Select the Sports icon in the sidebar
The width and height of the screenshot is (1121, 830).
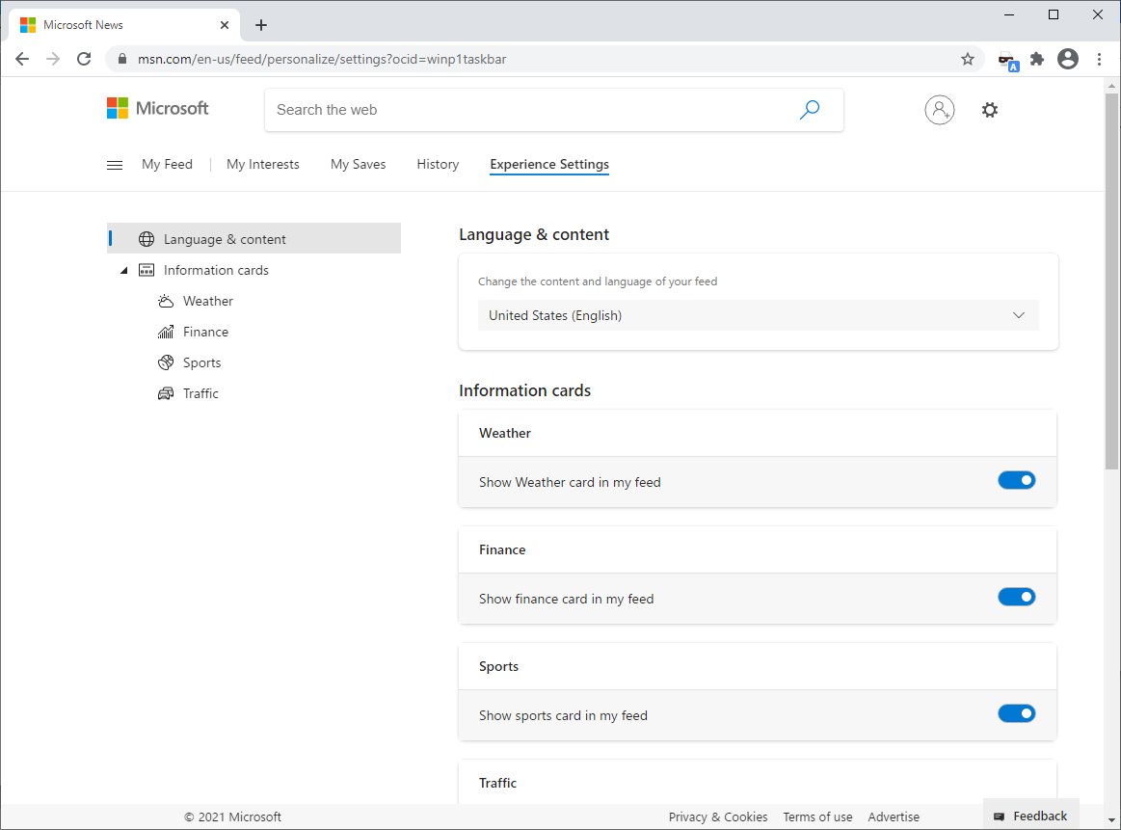[x=165, y=362]
